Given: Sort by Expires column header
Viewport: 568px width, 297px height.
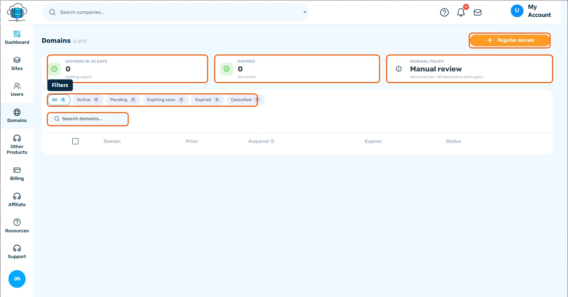Looking at the screenshot, I should pyautogui.click(x=373, y=141).
